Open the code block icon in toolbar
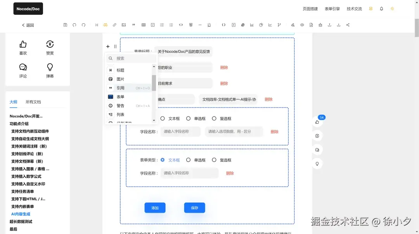 [181, 24]
